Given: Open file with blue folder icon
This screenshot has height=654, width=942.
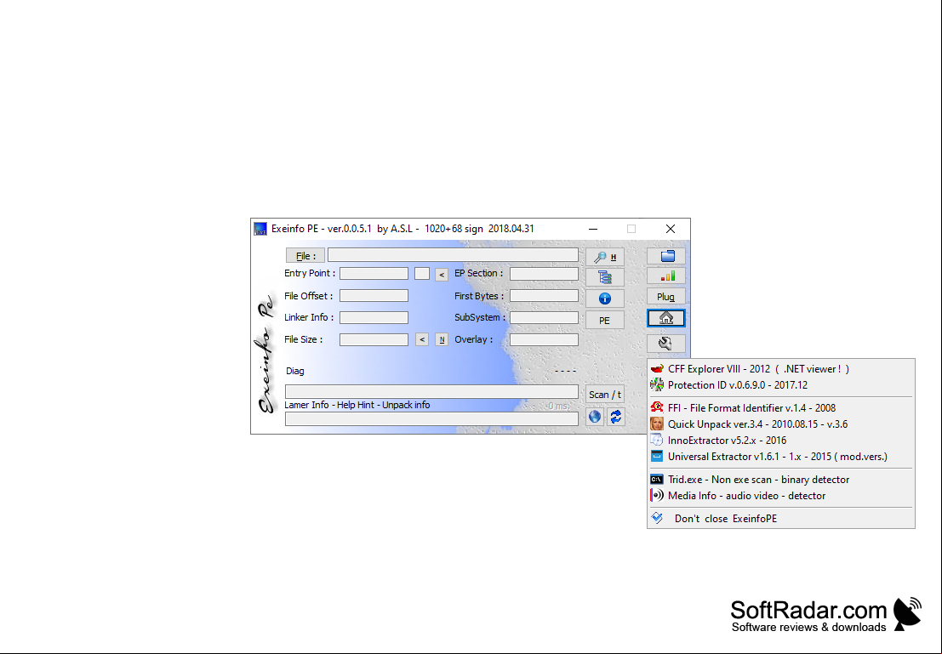Looking at the screenshot, I should point(666,256).
